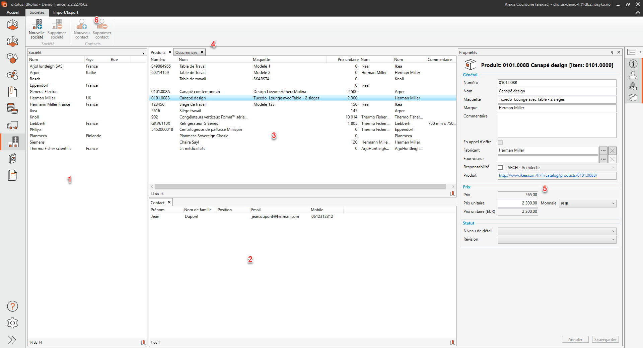The width and height of the screenshot is (643, 348).
Task: Open the settings gear in sidebar
Action: (x=12, y=323)
